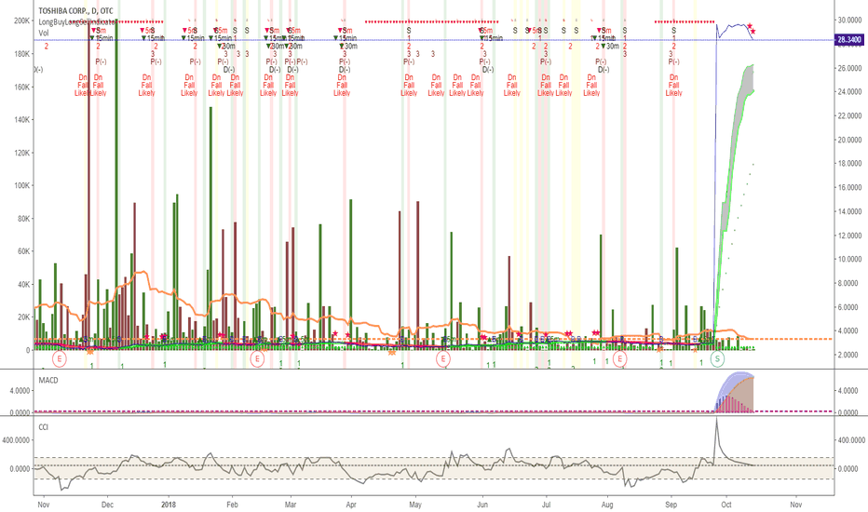Click the 80K volume axis label
The height and width of the screenshot is (512, 868).
(23, 219)
